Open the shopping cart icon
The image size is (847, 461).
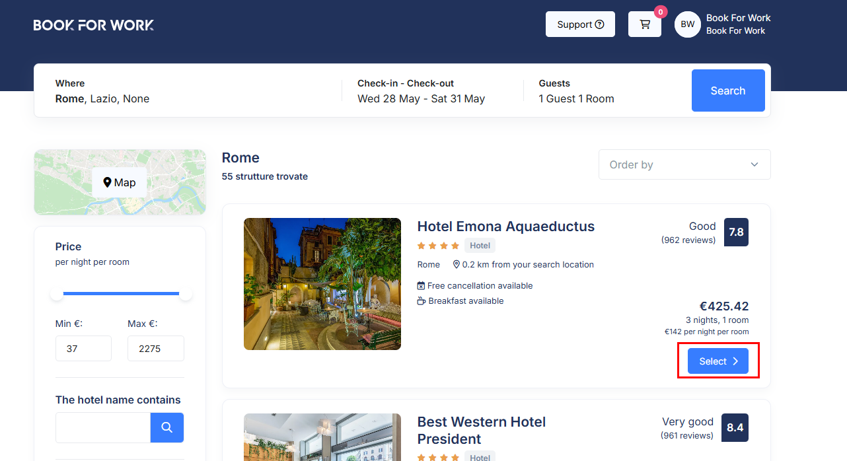(x=644, y=24)
